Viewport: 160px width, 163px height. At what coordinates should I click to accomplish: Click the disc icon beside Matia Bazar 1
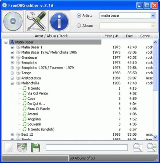tap(18, 47)
